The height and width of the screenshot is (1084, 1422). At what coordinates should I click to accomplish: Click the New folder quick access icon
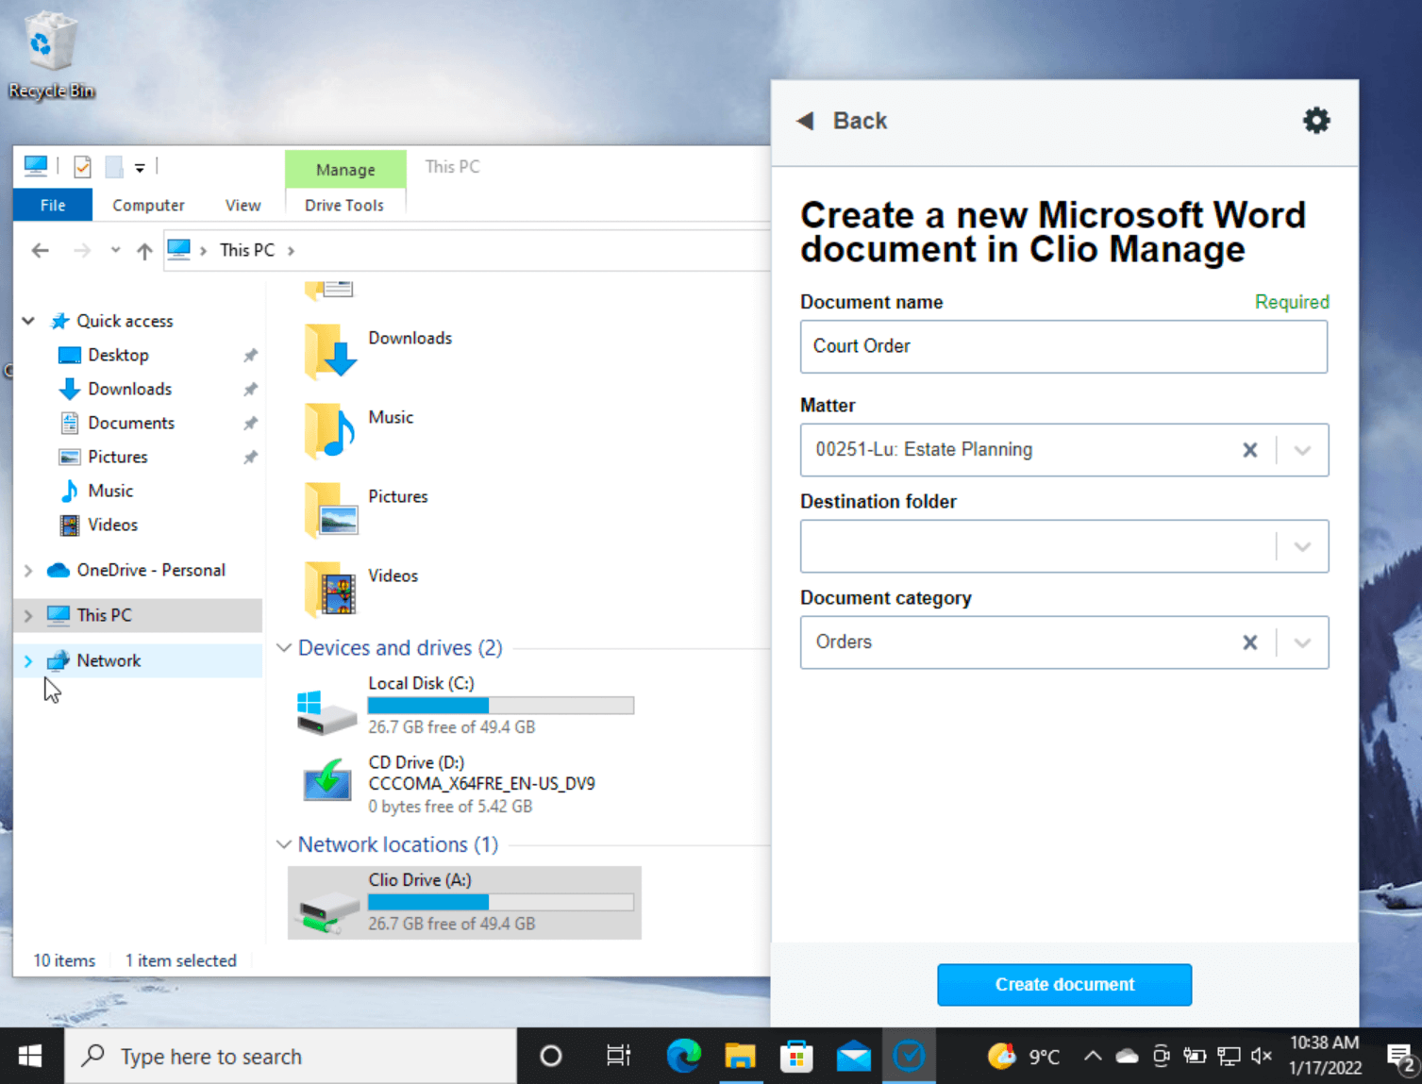[x=114, y=167]
